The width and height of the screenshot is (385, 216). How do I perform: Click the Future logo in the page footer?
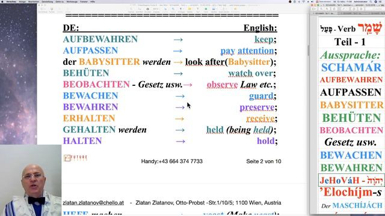pos(75,158)
